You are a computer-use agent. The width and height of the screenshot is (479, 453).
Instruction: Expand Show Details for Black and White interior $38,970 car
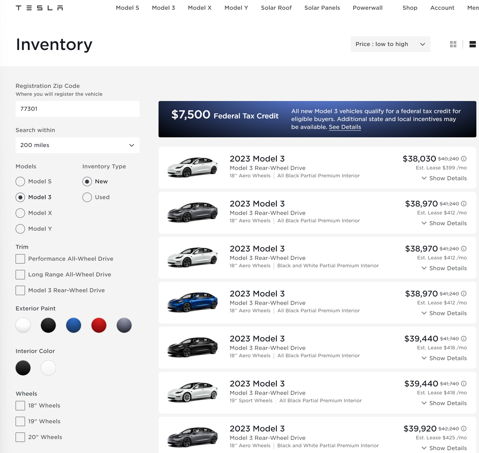[444, 268]
